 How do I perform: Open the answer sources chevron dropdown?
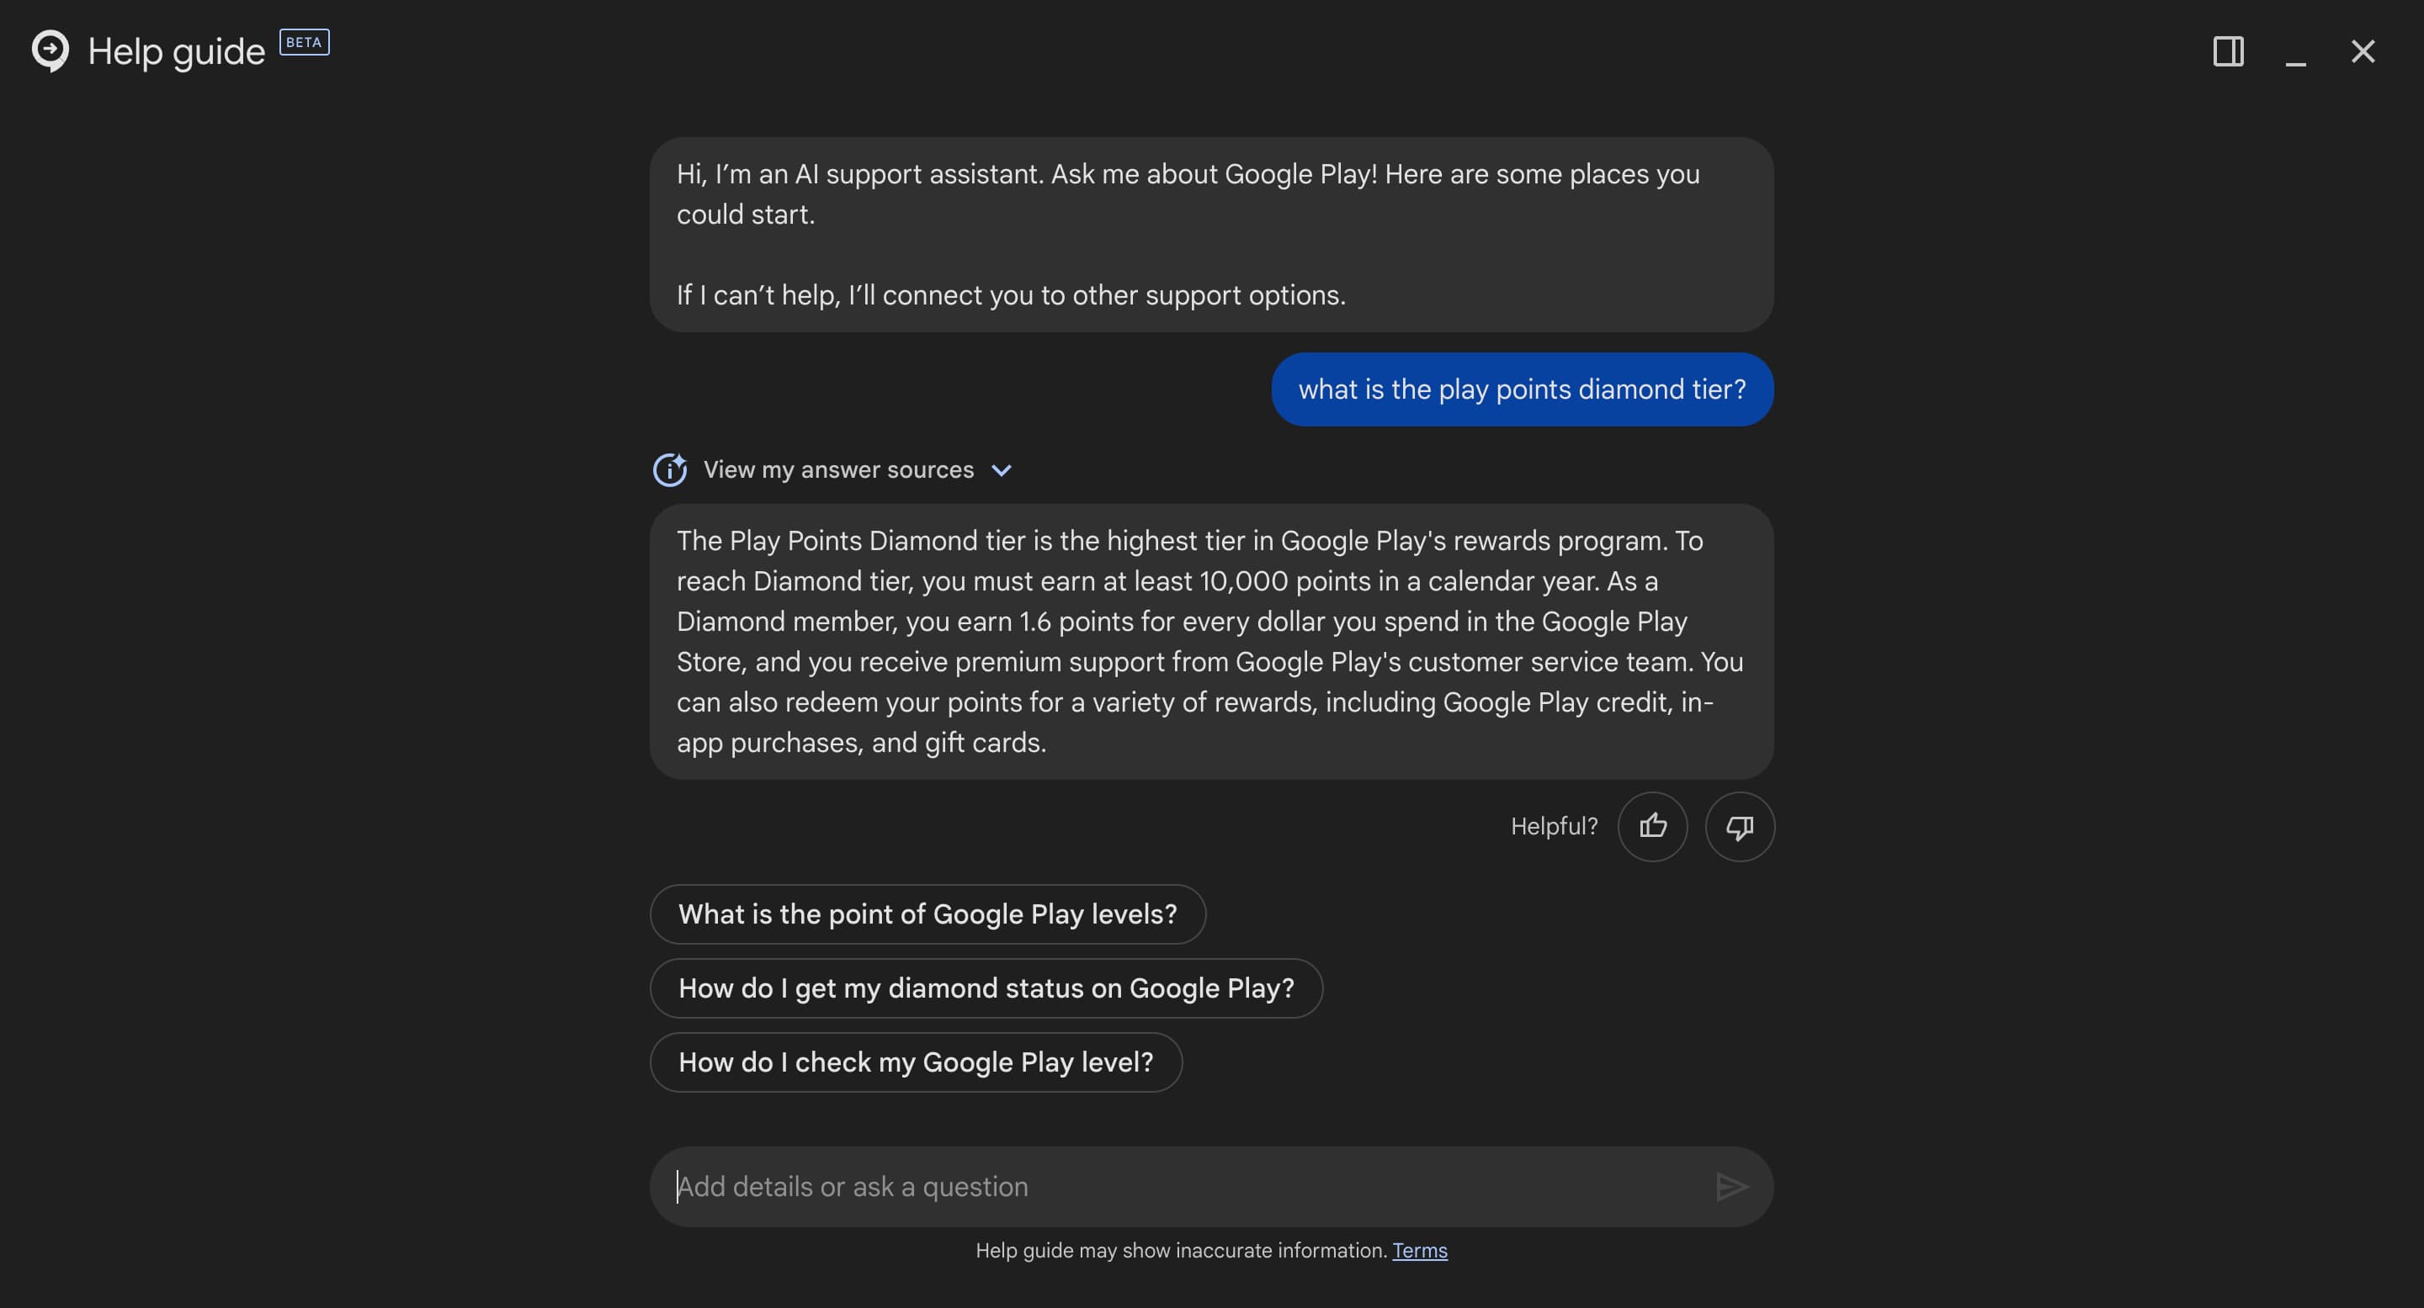(x=1002, y=470)
